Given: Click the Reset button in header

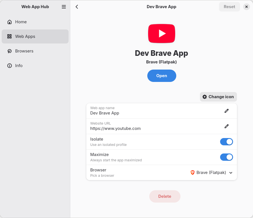Looking at the screenshot, I should pos(229,7).
